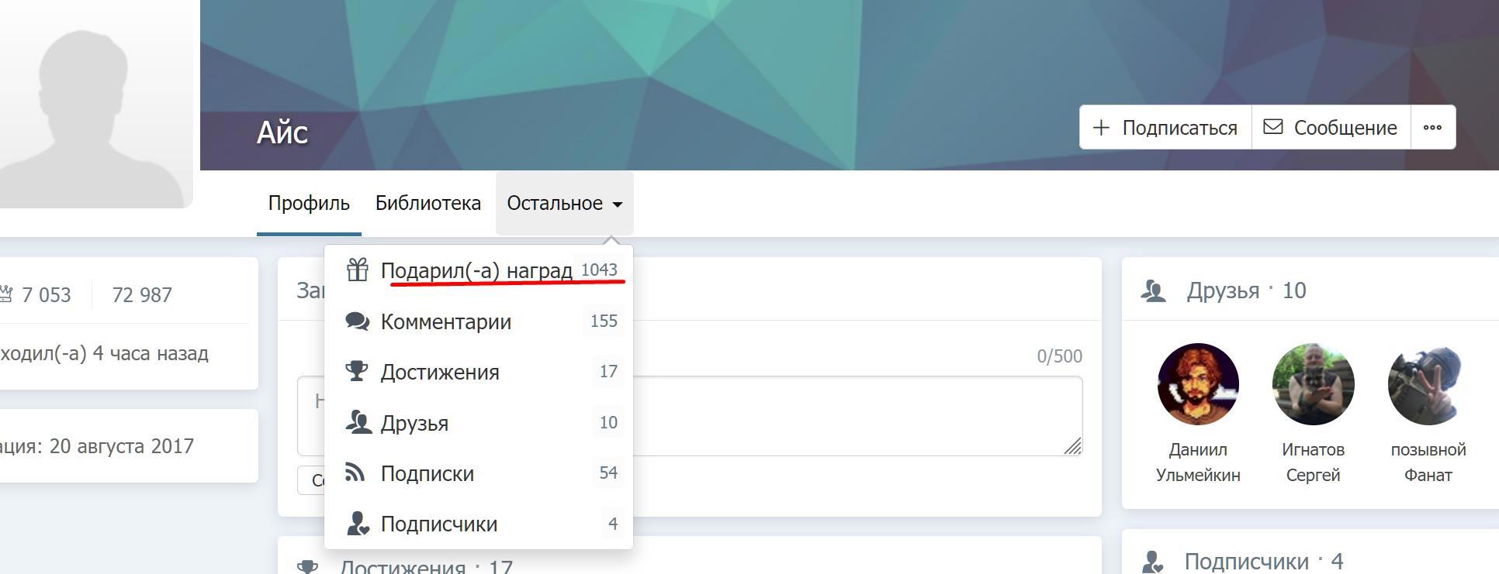Click the gift icon beside Подарил(-а) наград
Screen dimensions: 1499x574
[x=357, y=270]
